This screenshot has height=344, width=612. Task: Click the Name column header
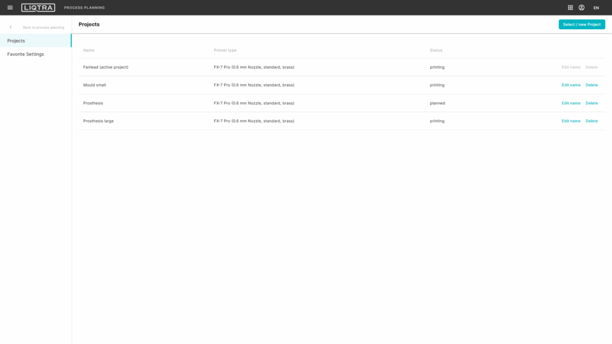(x=89, y=50)
